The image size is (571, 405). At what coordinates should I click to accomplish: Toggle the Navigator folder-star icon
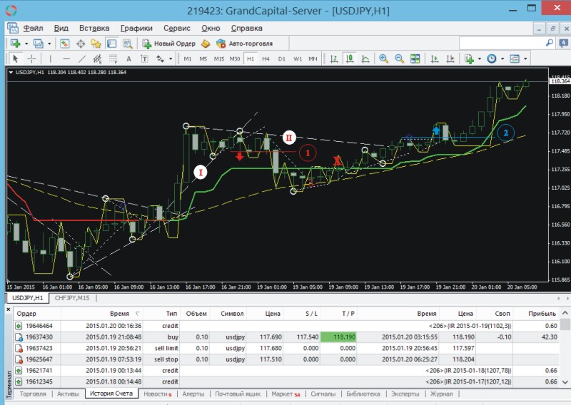click(x=96, y=43)
